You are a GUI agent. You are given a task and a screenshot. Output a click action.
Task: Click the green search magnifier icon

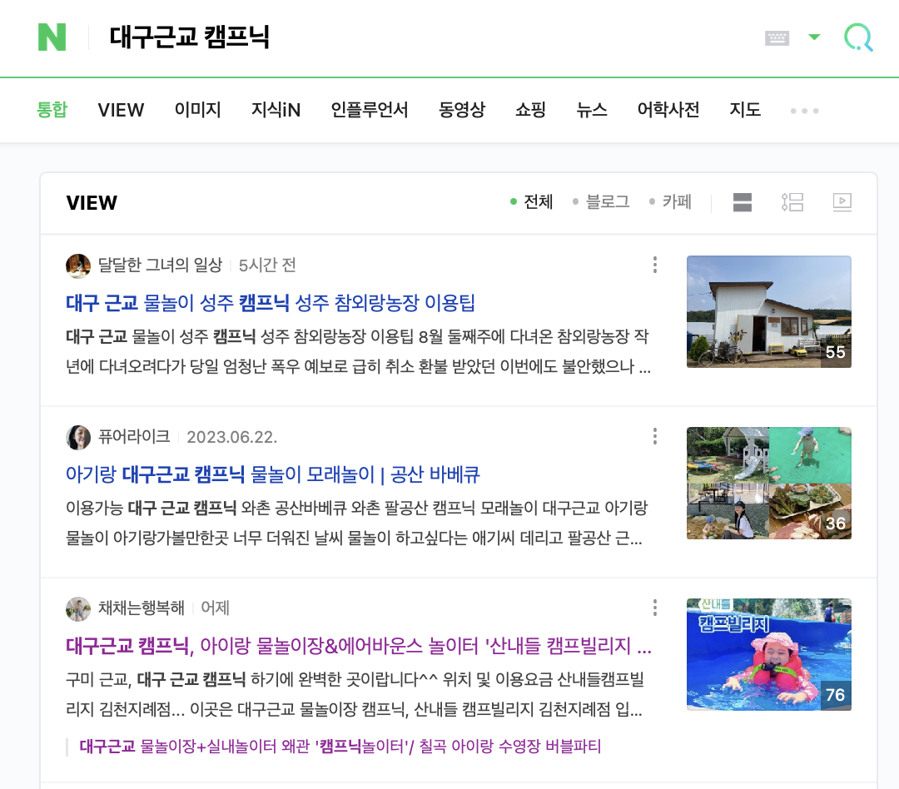[858, 37]
